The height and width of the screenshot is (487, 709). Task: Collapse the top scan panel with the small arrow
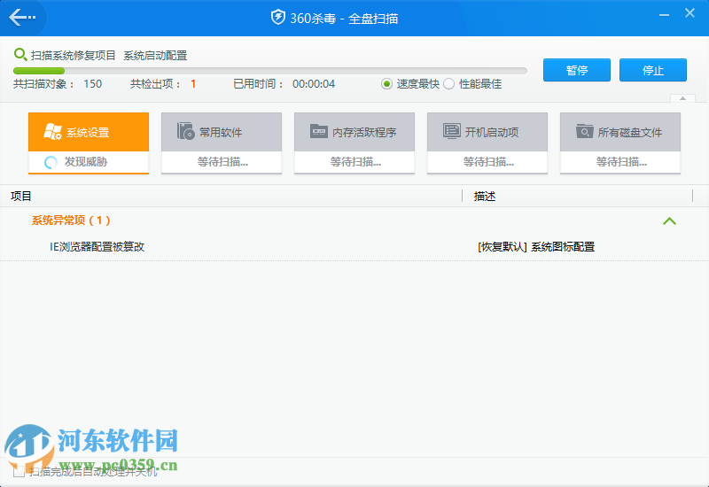point(682,98)
